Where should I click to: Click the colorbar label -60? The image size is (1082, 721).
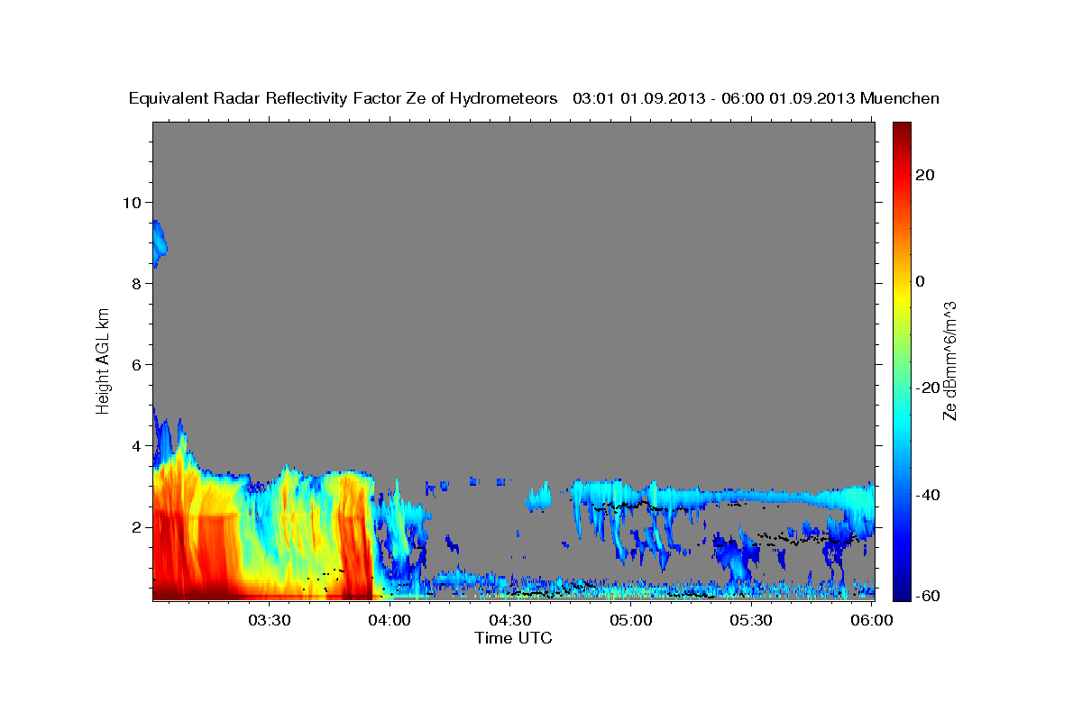tap(928, 595)
